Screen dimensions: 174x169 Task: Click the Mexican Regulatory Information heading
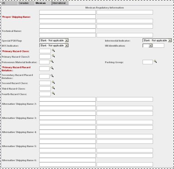(105, 8)
